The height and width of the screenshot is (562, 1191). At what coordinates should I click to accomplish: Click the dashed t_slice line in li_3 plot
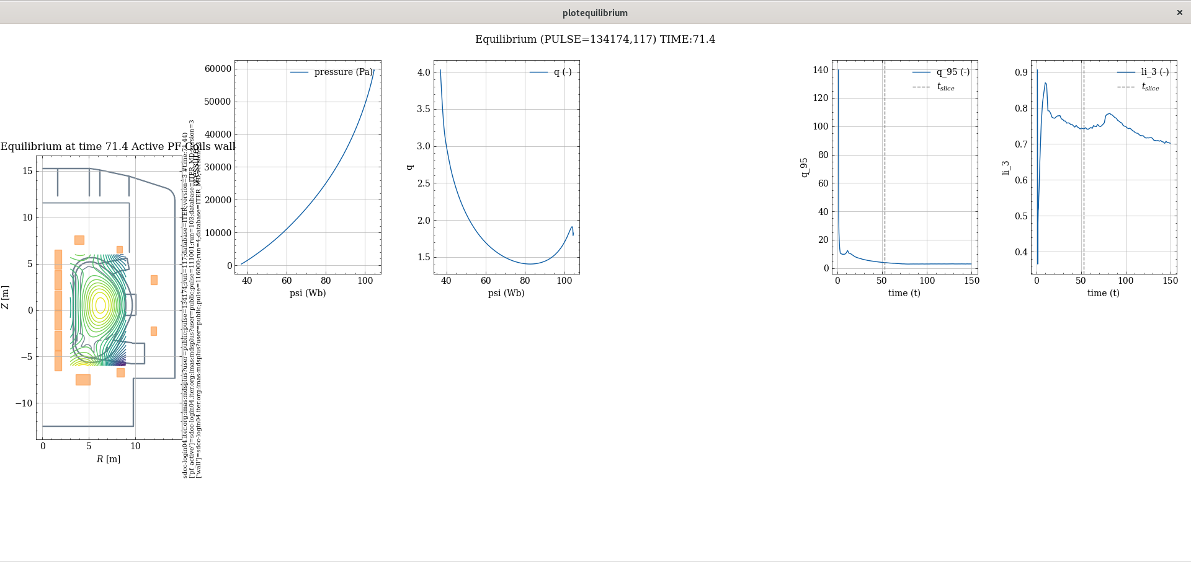[1084, 167]
